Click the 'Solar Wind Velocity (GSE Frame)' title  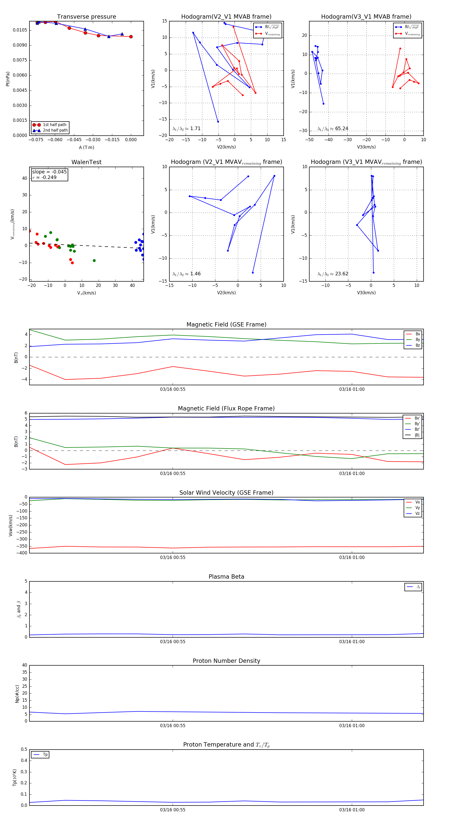(x=226, y=493)
